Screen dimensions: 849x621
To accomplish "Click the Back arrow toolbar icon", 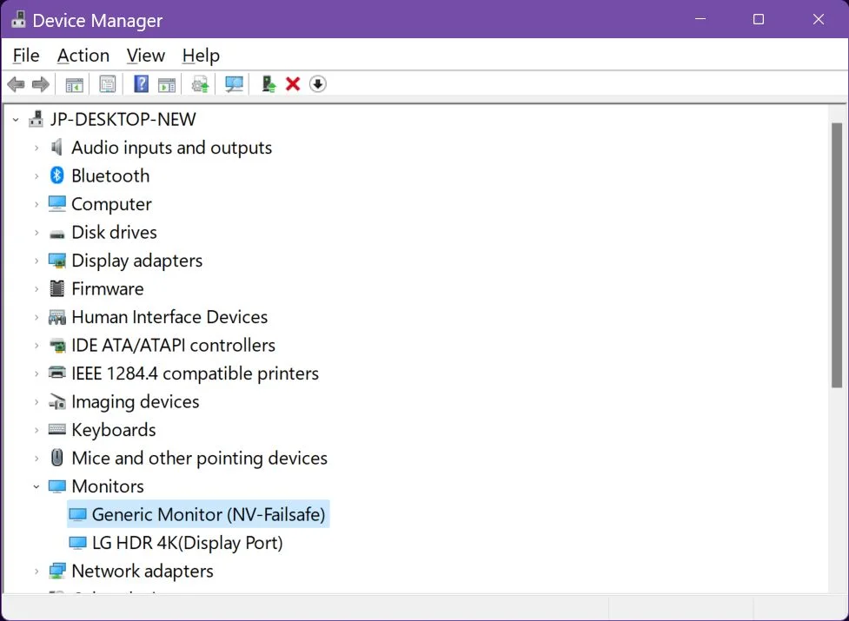I will [17, 84].
